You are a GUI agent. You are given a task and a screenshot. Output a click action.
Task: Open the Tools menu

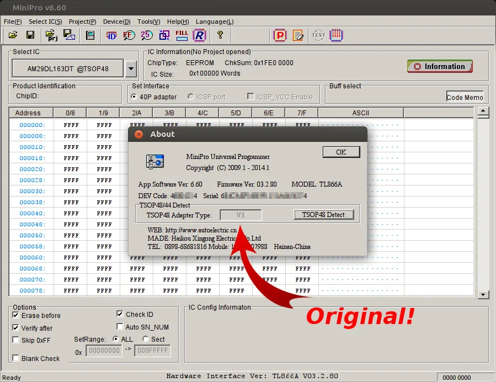[x=148, y=22]
